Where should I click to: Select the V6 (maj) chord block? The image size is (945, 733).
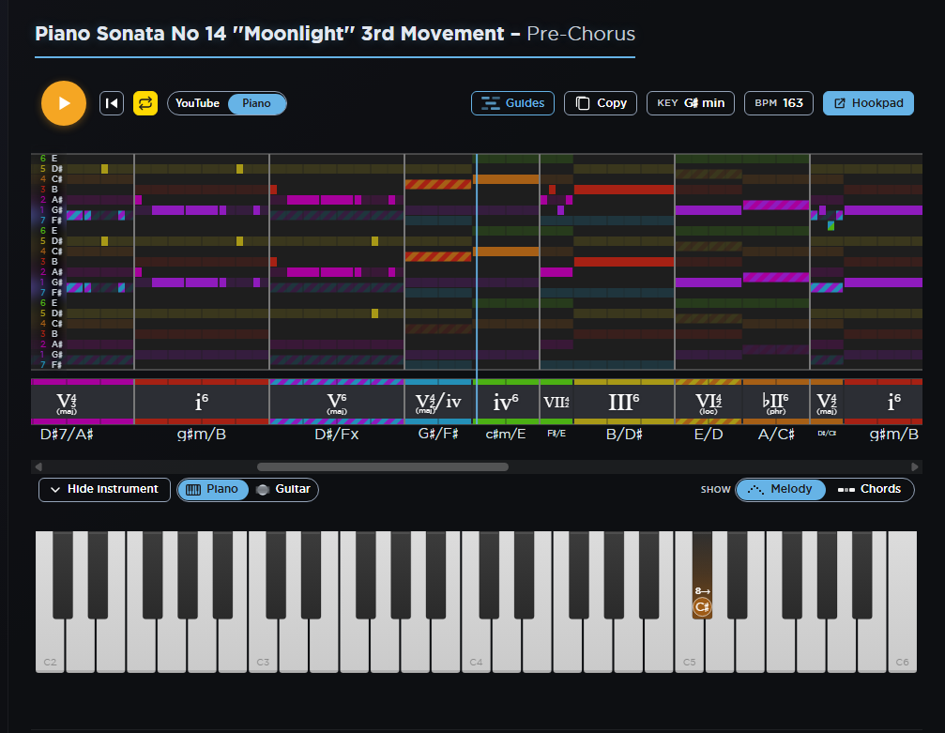tap(336, 402)
